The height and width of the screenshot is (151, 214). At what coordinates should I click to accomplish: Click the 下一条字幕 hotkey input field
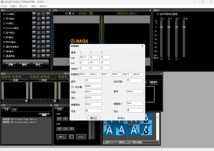93,86
